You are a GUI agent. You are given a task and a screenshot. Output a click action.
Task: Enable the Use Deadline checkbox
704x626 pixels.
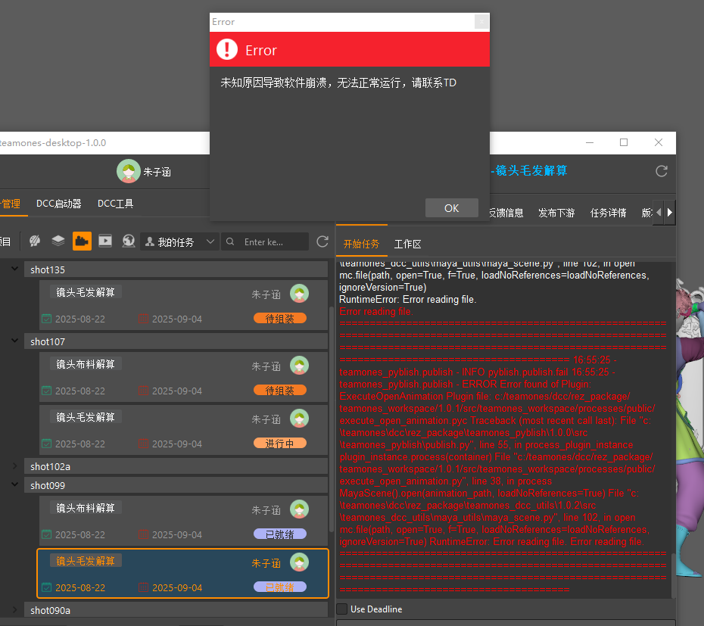pos(342,609)
